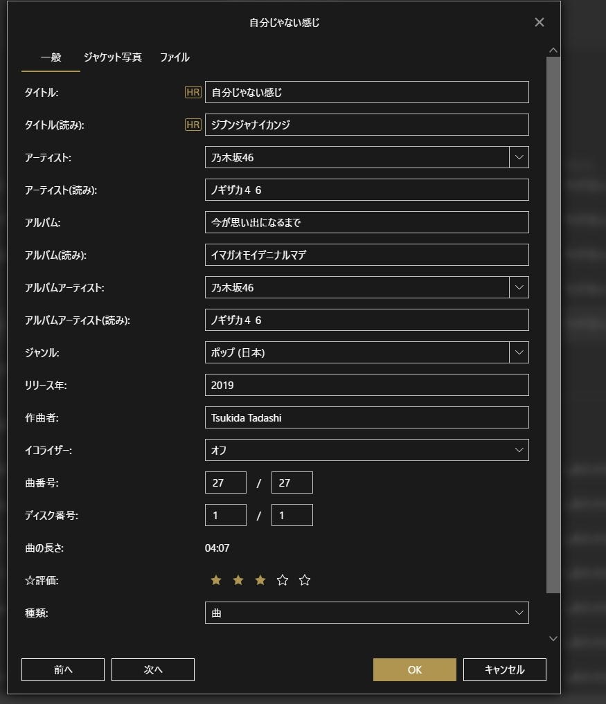Viewport: 606px width, 704px height.
Task: Open the アーティスト dropdown arrow
Action: (x=519, y=157)
